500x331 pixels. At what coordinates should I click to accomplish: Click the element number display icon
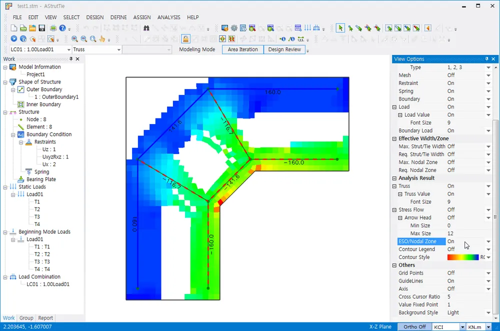[x=291, y=39]
